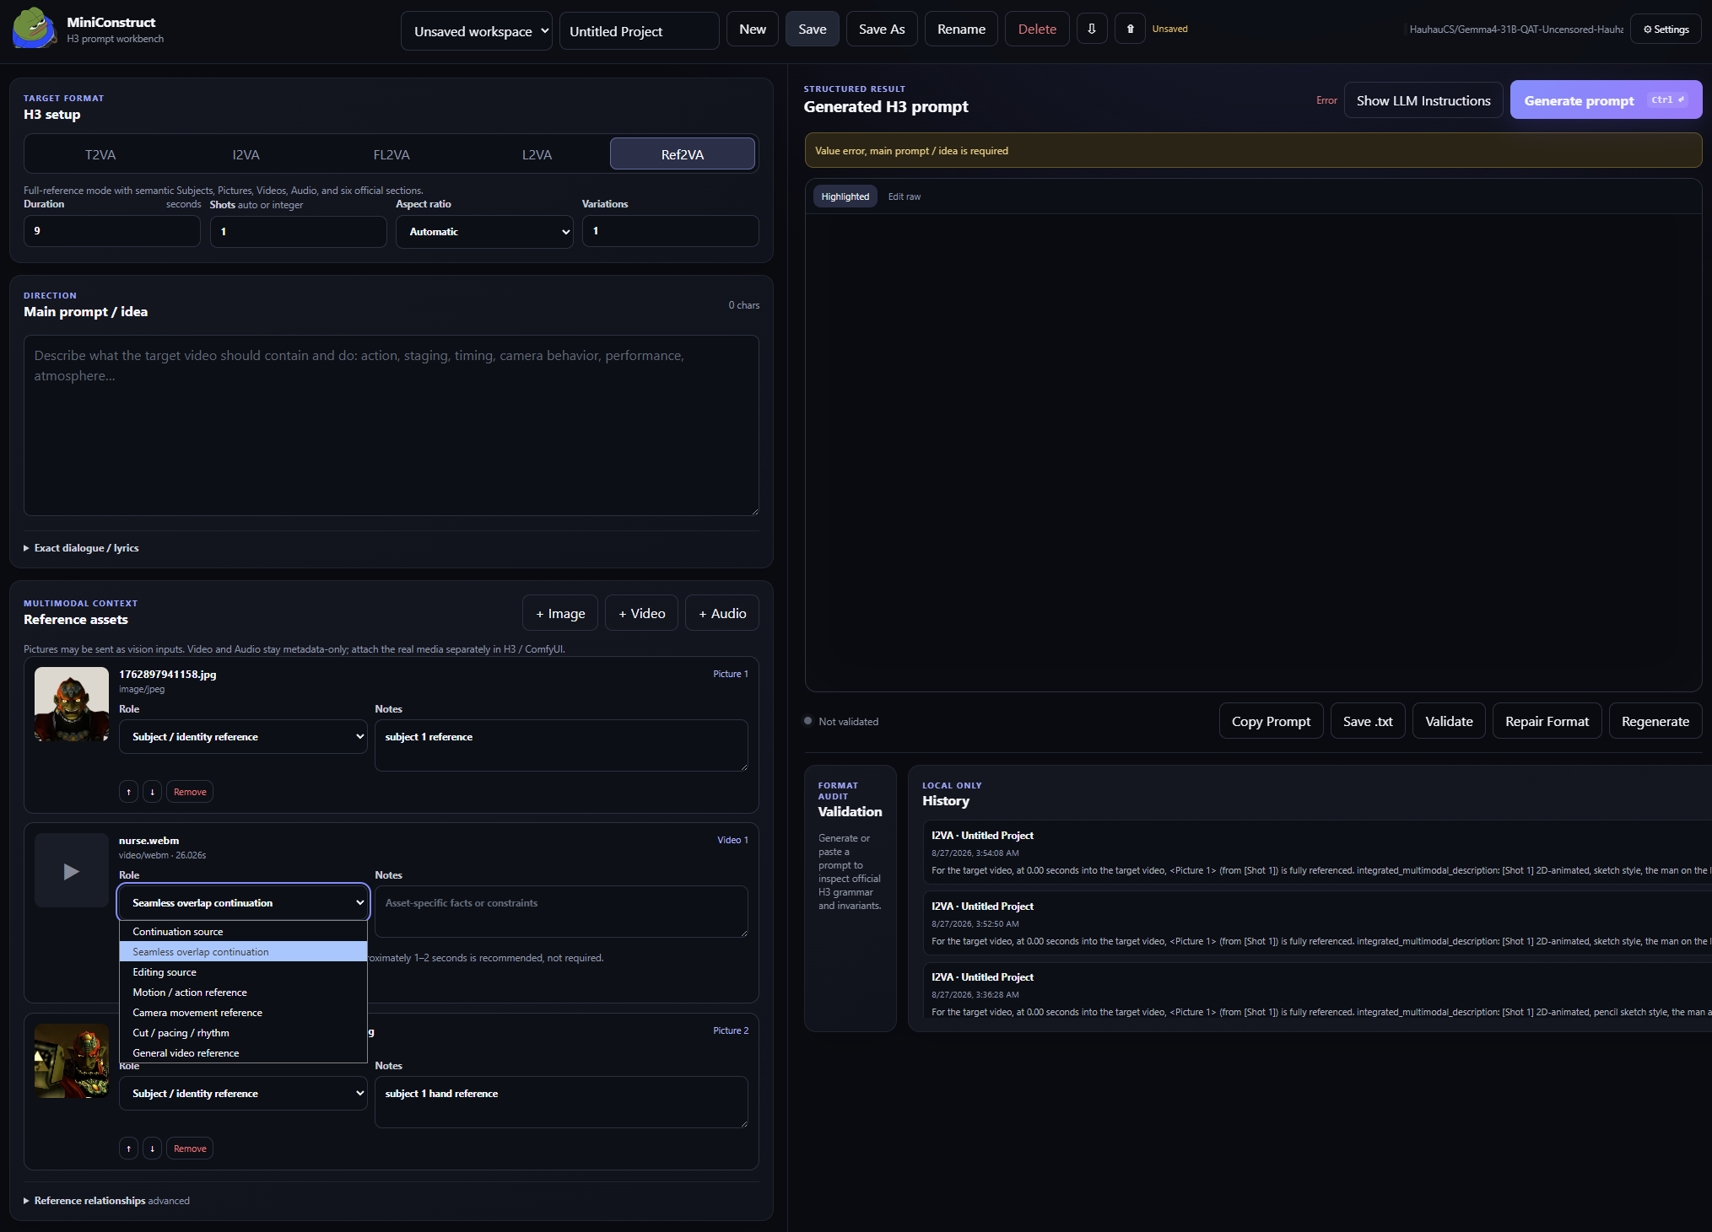Viewport: 1712px width, 1232px height.
Task: Choose Motion / action reference option
Action: point(243,993)
